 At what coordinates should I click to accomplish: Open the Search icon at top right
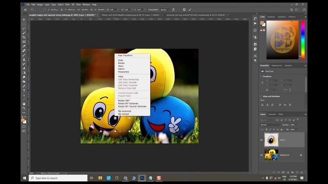(x=292, y=10)
